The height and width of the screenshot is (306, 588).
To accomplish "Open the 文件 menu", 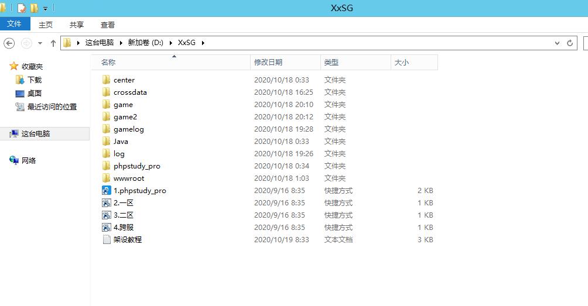I will [x=15, y=24].
